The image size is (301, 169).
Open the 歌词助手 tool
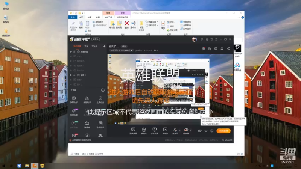(x=100, y=125)
